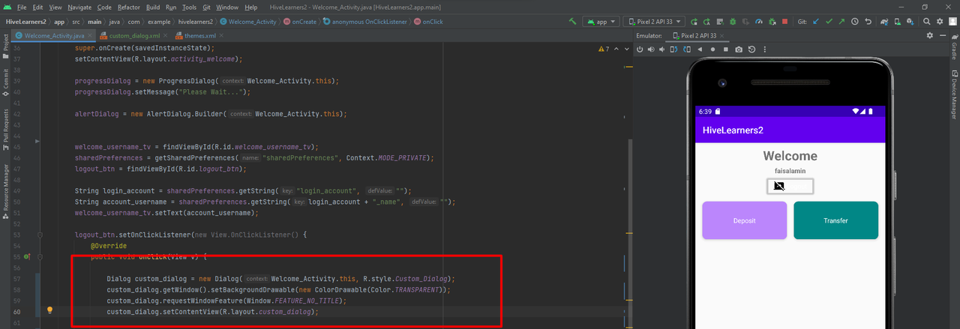Viewport: 960px width, 329px height.
Task: Click the light bulb quick-fix on line 60
Action: coord(50,310)
